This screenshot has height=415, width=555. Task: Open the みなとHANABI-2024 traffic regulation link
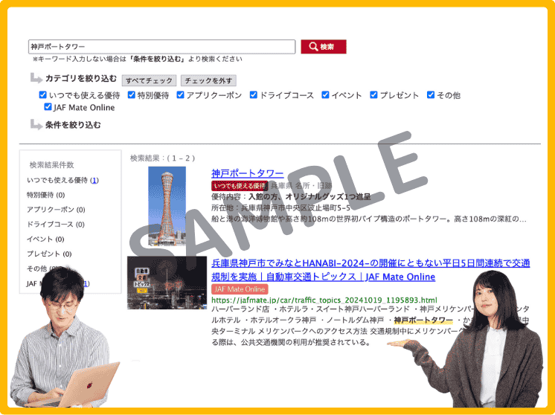[370, 270]
